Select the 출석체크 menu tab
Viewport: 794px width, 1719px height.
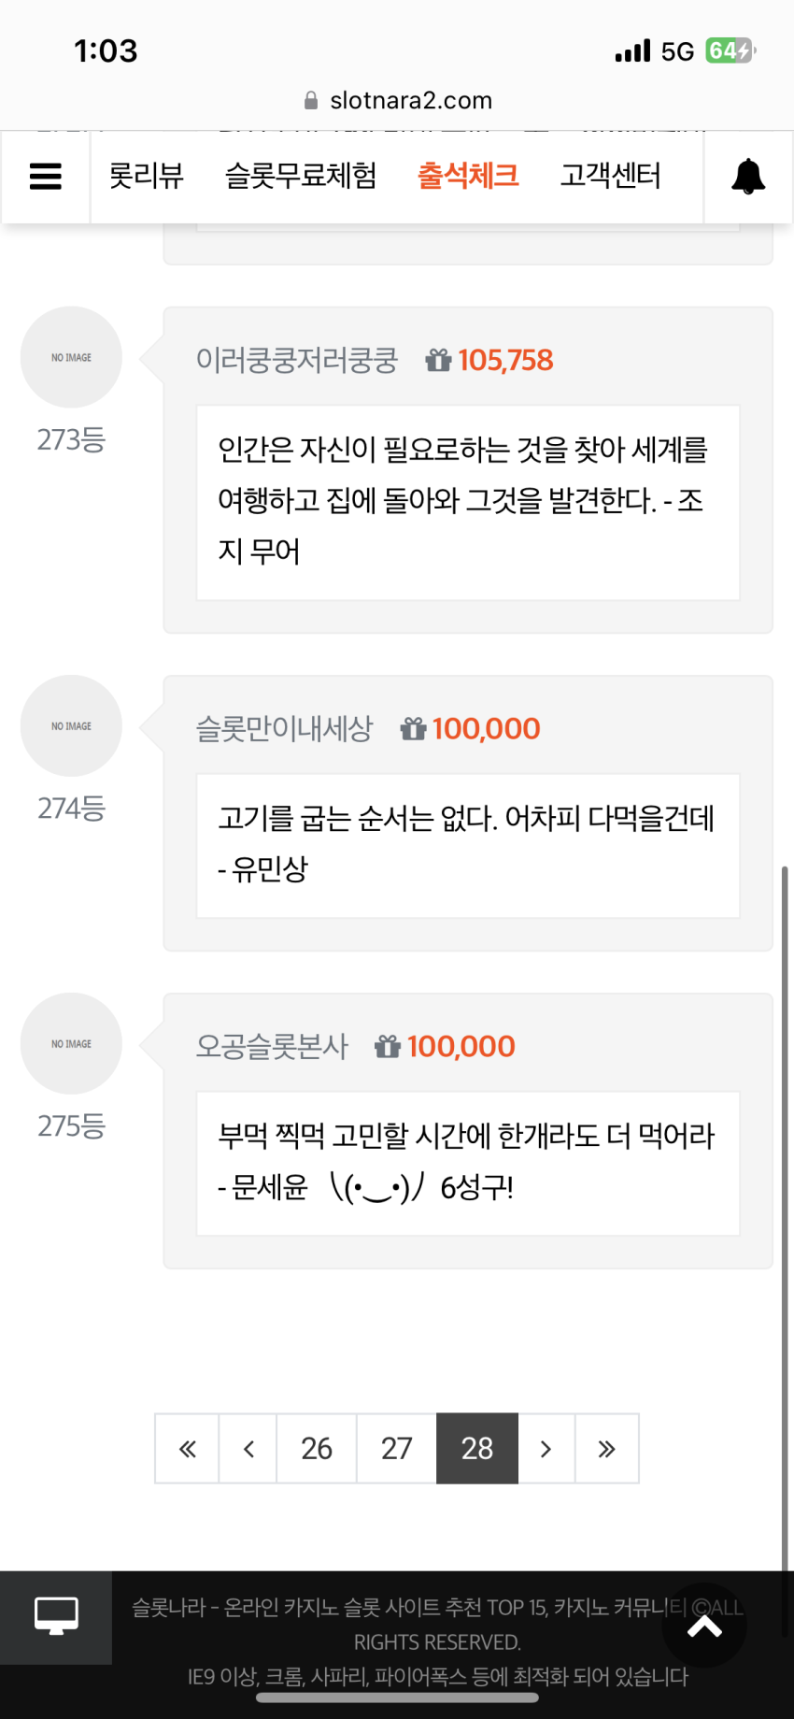468,176
